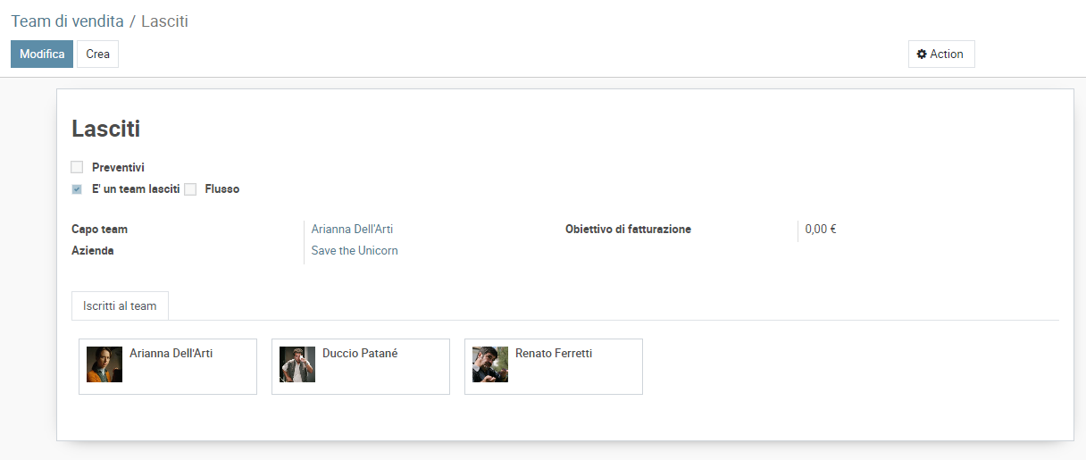Enable the Flusso checkbox
Screen dimensions: 1086x460
click(190, 189)
